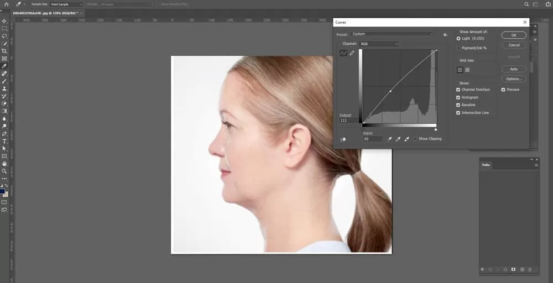Image resolution: width=553 pixels, height=283 pixels.
Task: Select the Brush tool
Action: [4, 81]
